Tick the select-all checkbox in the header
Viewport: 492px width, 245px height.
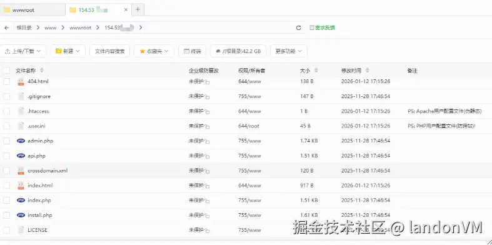(7, 70)
